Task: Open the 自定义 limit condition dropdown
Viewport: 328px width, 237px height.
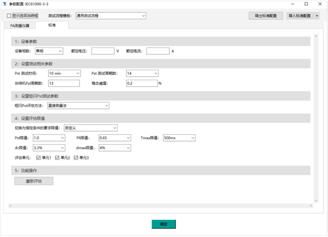Action: click(x=91, y=128)
